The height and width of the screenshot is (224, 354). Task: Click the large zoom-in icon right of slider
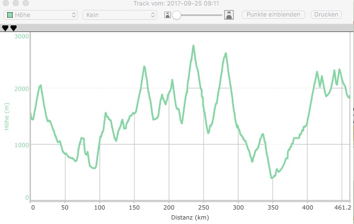(x=228, y=15)
